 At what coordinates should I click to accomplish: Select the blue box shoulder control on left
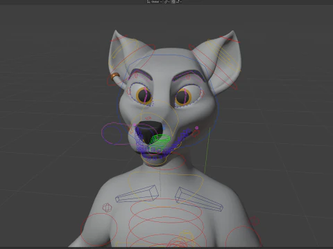137,194
